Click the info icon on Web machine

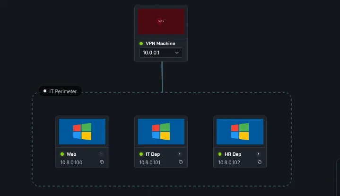click(x=101, y=154)
